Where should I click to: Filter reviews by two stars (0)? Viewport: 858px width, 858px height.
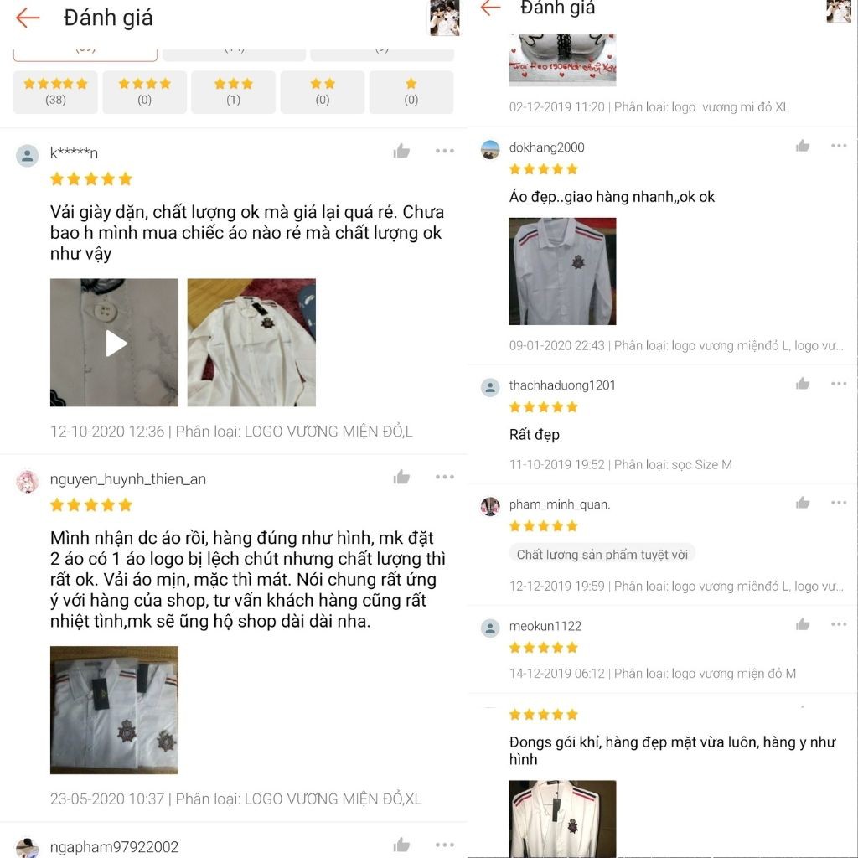tap(323, 92)
